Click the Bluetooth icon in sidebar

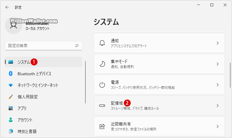tap(11, 73)
